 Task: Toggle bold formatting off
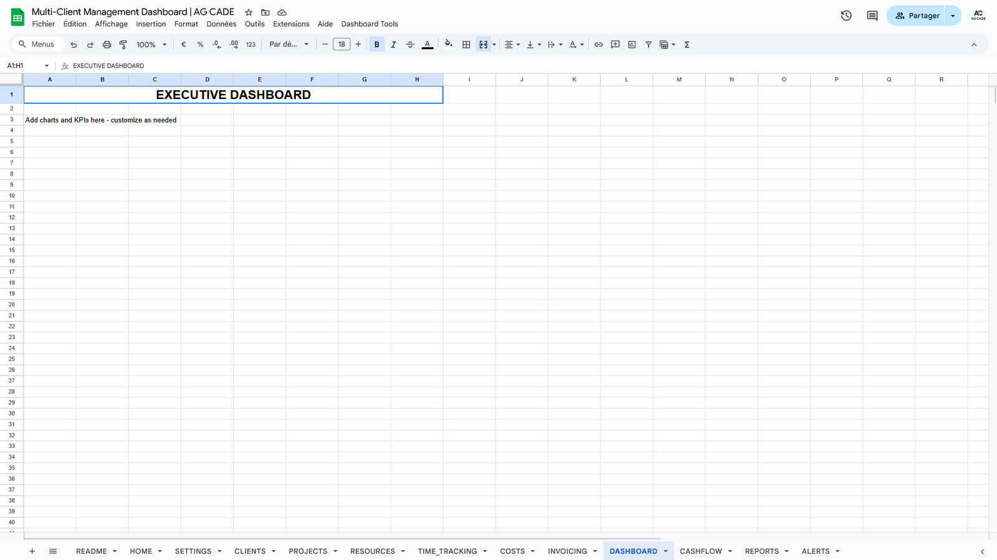coord(376,45)
